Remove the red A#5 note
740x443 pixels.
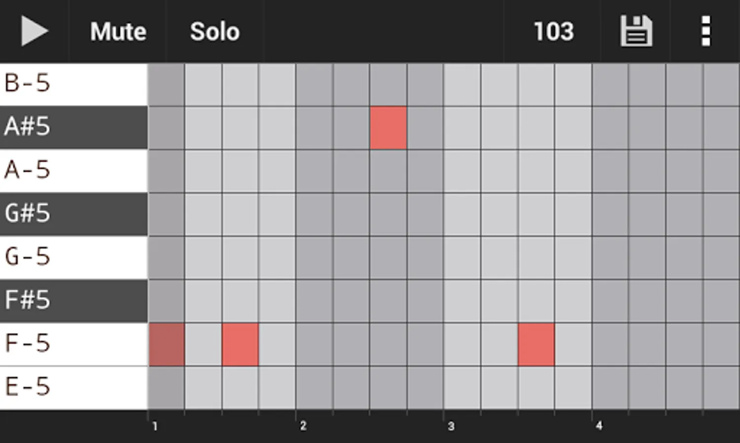(388, 128)
